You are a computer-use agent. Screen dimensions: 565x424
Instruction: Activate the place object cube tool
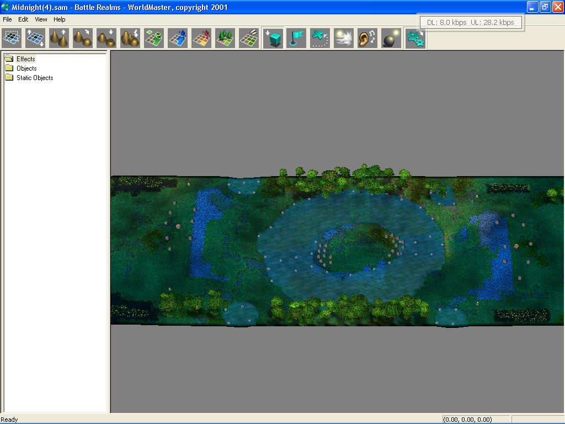273,38
